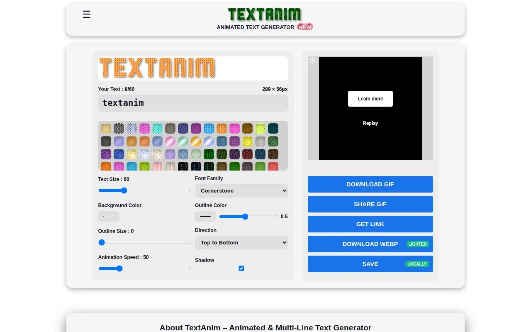
Task: Select the sky blue patterned texture
Action: 209,128
